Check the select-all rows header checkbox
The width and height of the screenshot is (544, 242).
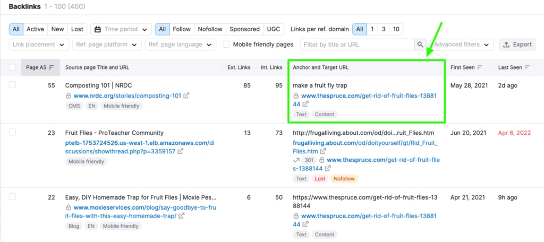(x=12, y=67)
